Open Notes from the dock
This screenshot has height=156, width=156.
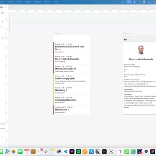coord(52,152)
